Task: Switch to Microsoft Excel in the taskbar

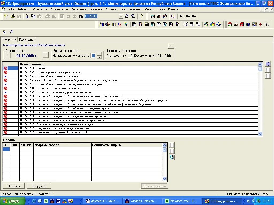Action: [x=182, y=201]
